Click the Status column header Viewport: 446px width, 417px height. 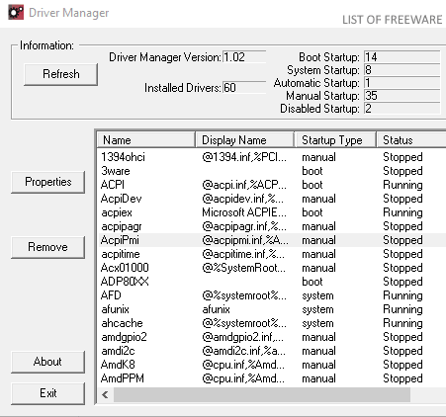click(x=411, y=140)
